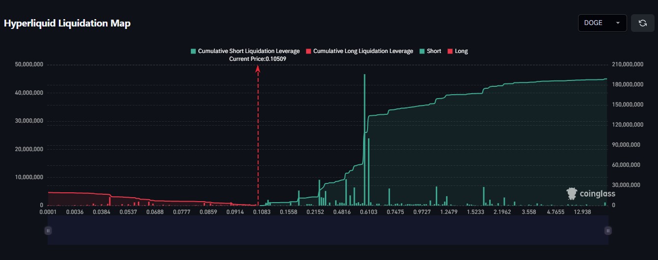658x260 pixels.
Task: Click the 0.9727 x-axis label
Action: (422, 212)
